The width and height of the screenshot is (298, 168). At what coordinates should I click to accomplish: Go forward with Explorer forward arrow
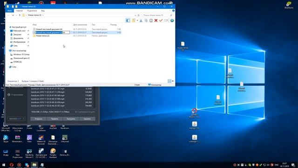pos(13,15)
